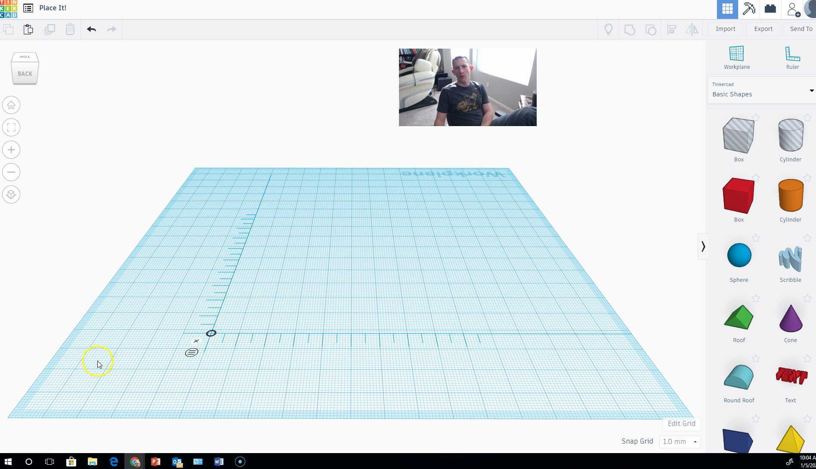This screenshot has width=816, height=469.
Task: Return to Home view
Action: tap(11, 105)
